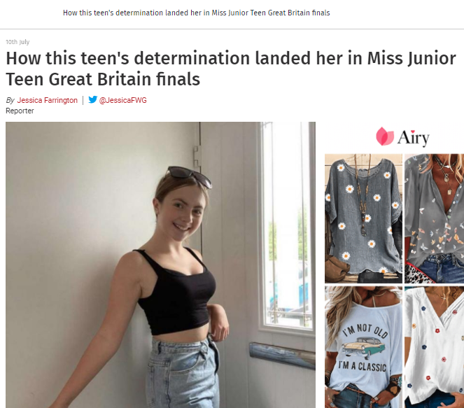Image resolution: width=464 pixels, height=408 pixels.
Task: Click the article headline about Miss Junior Teen
Action: (231, 69)
